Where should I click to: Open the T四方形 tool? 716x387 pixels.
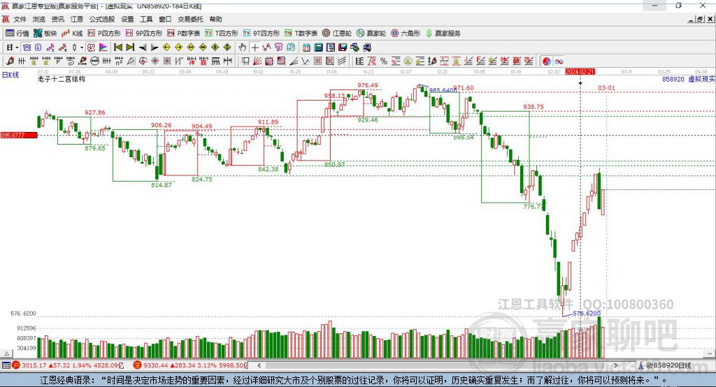222,34
